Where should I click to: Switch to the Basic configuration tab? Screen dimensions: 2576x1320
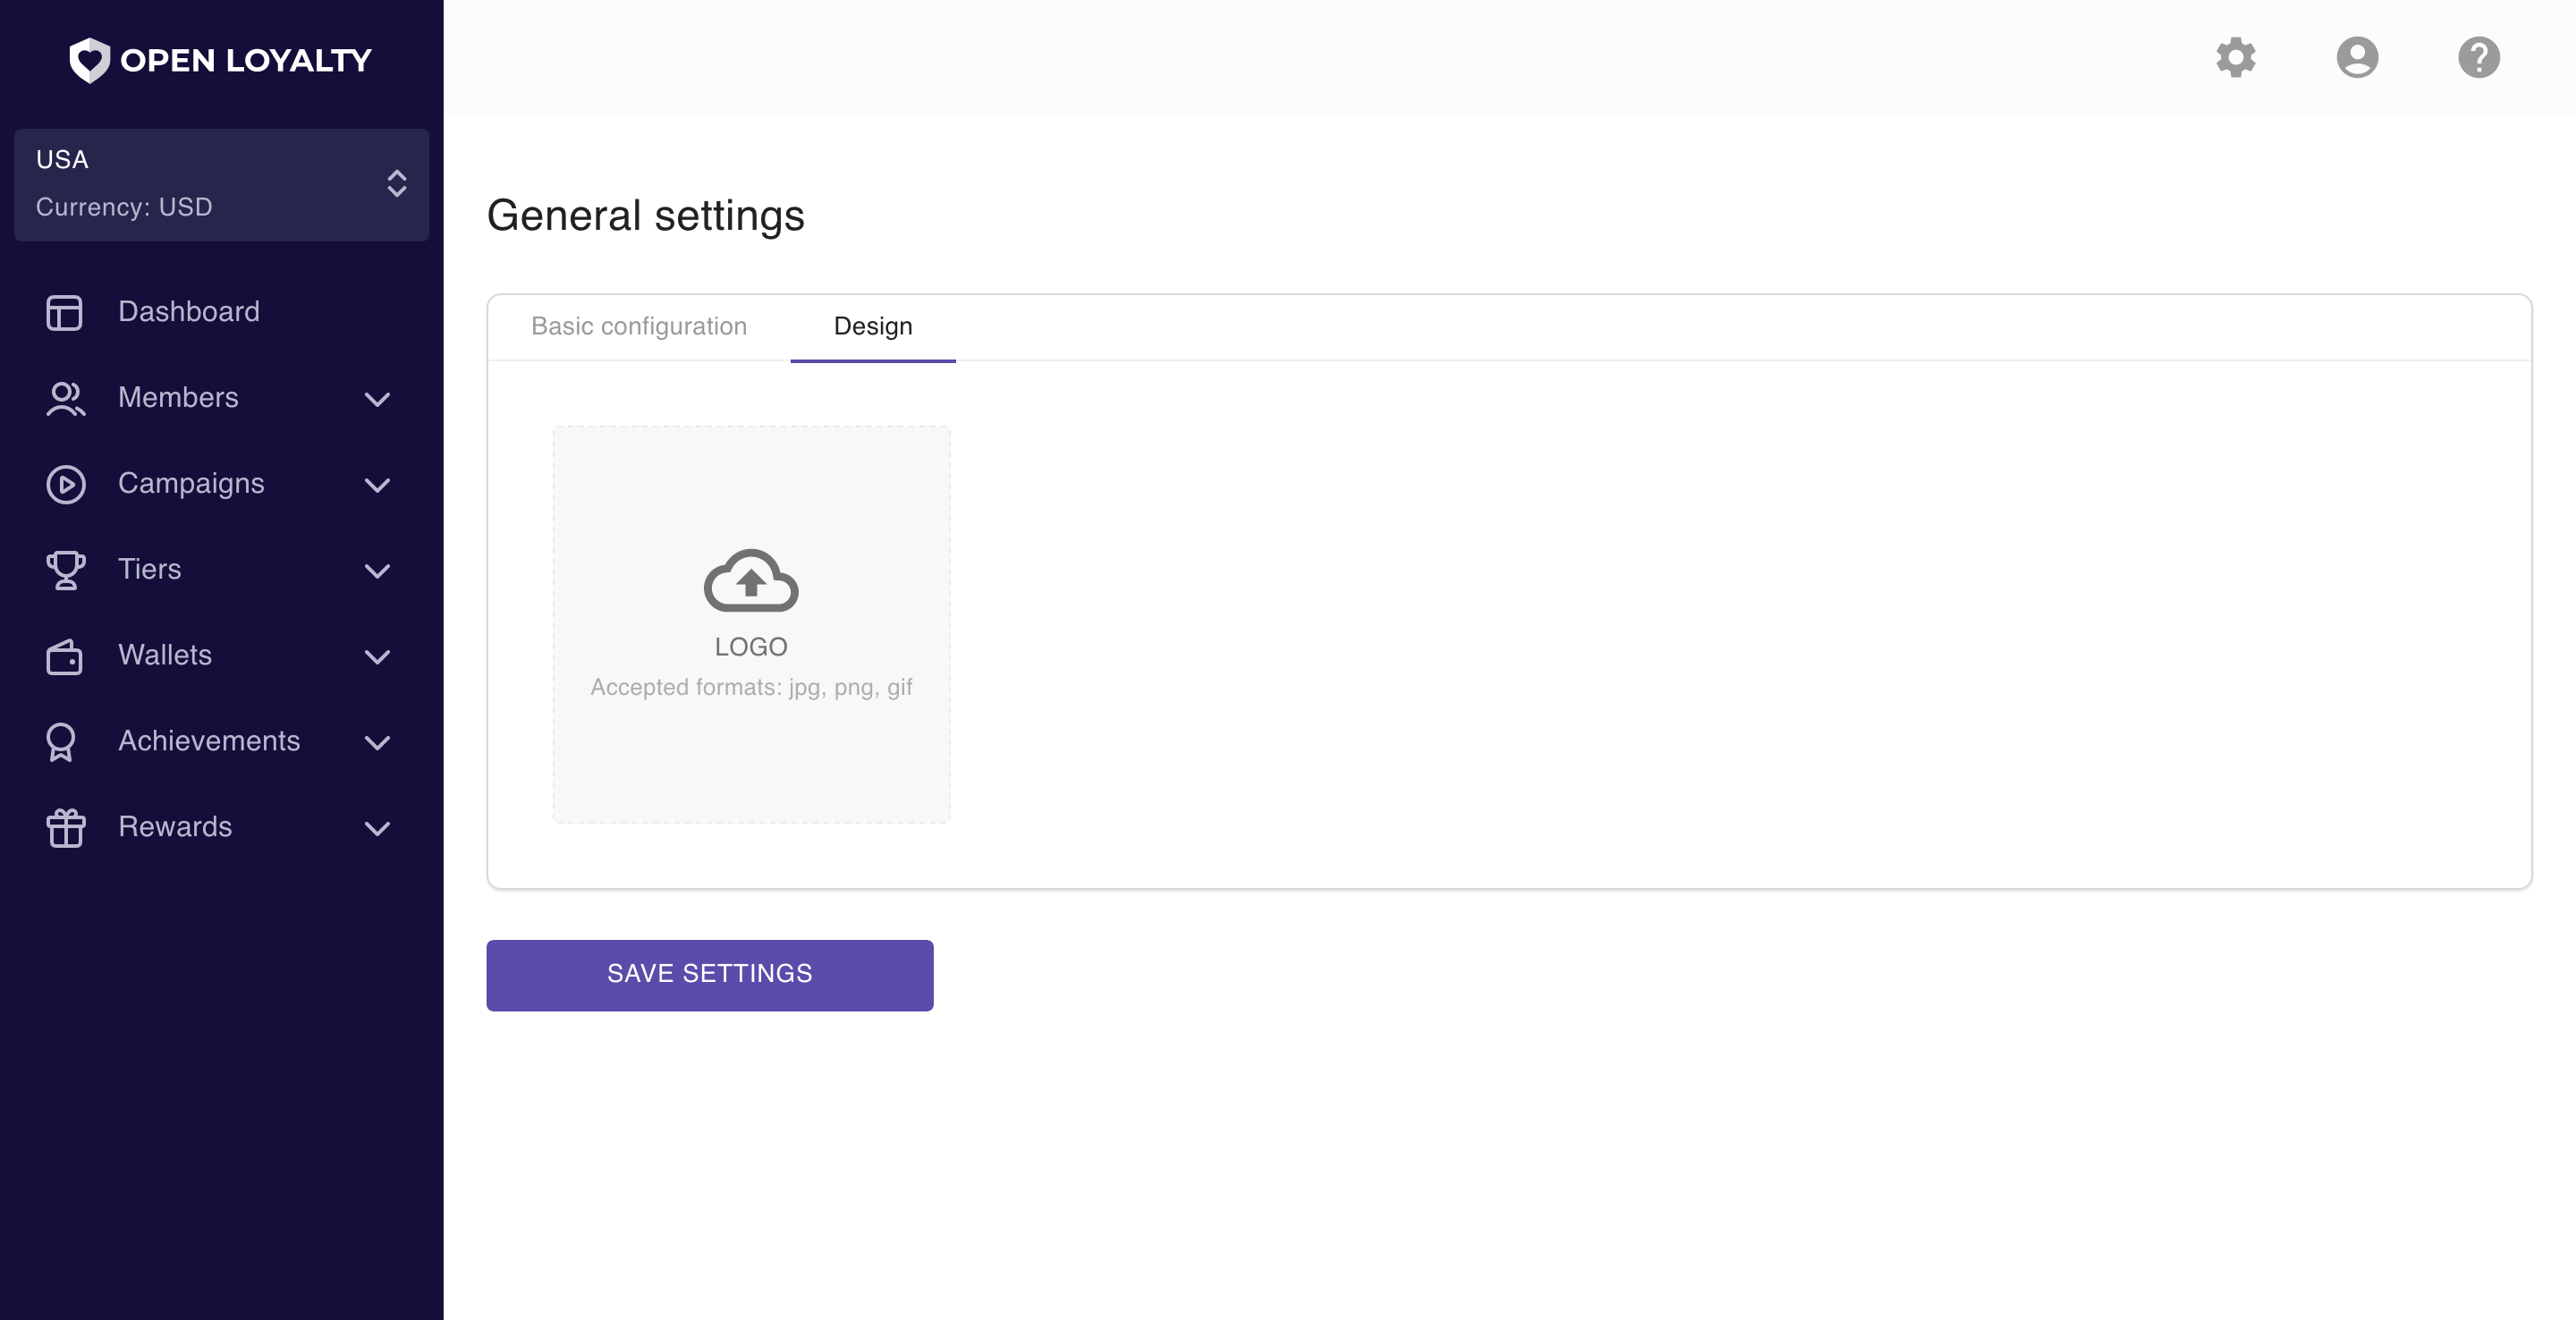click(639, 327)
